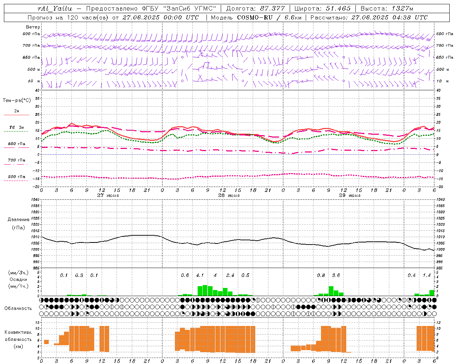
Task: Click the Td 2м legend entry
Action: (x=16, y=127)
